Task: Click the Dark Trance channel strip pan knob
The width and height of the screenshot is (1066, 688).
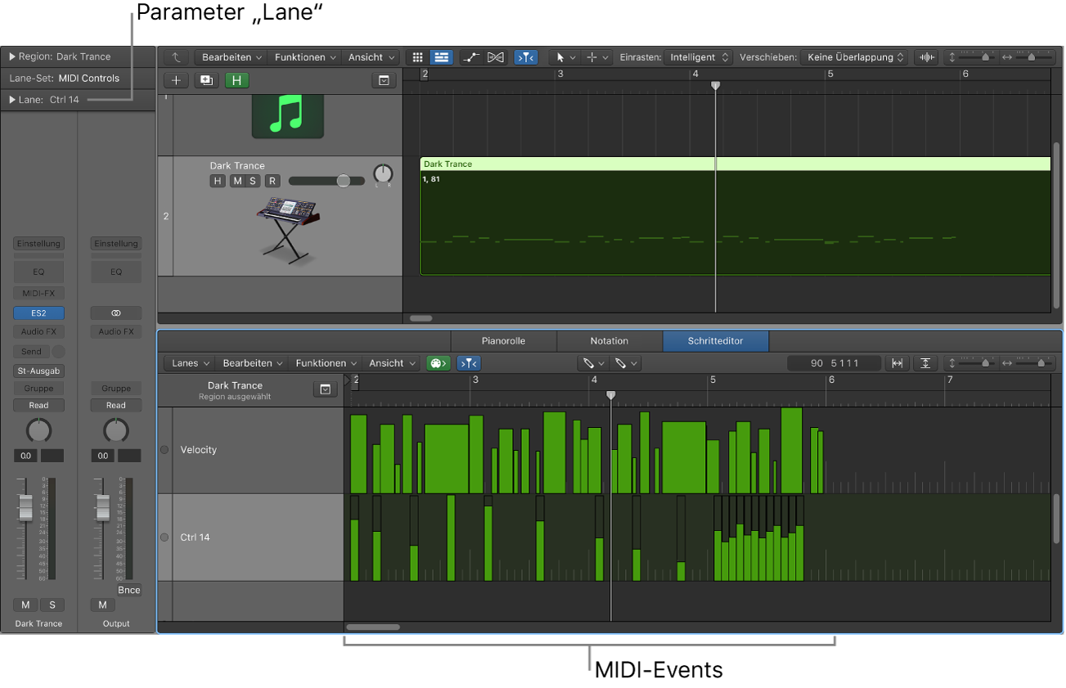Action: (38, 430)
